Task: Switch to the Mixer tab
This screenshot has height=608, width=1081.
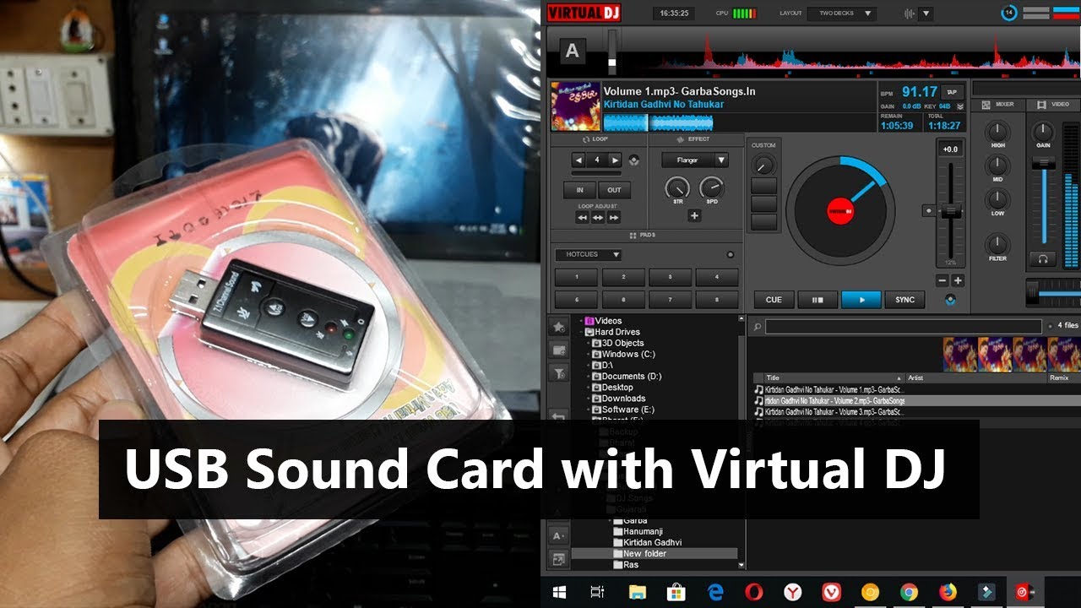Action: click(997, 104)
